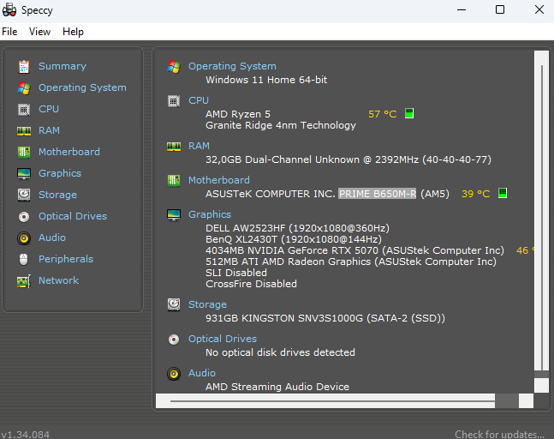Open Peripherals section in sidebar
Screen dimensions: 554x439
coord(66,259)
